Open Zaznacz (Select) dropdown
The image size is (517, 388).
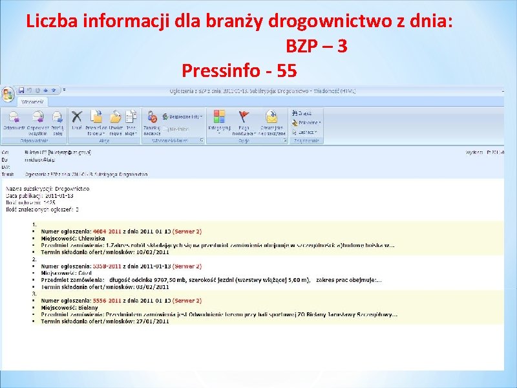[304, 132]
